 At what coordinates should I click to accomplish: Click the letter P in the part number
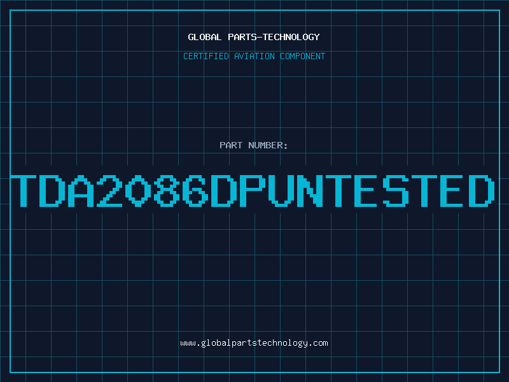point(253,190)
